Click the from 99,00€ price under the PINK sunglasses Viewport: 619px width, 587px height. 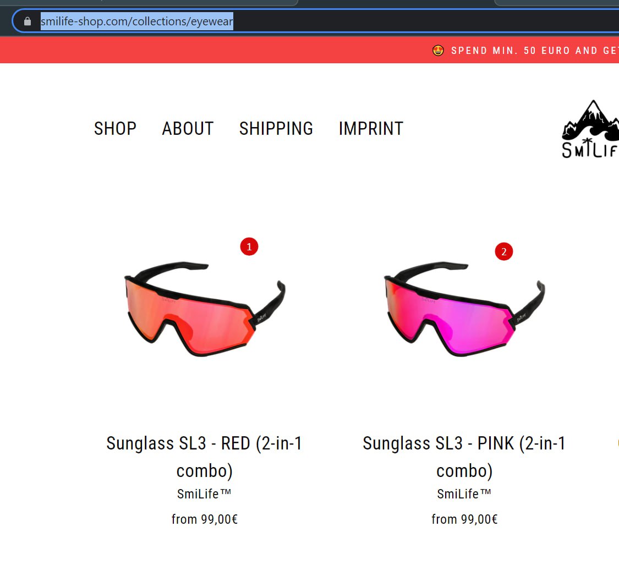464,519
